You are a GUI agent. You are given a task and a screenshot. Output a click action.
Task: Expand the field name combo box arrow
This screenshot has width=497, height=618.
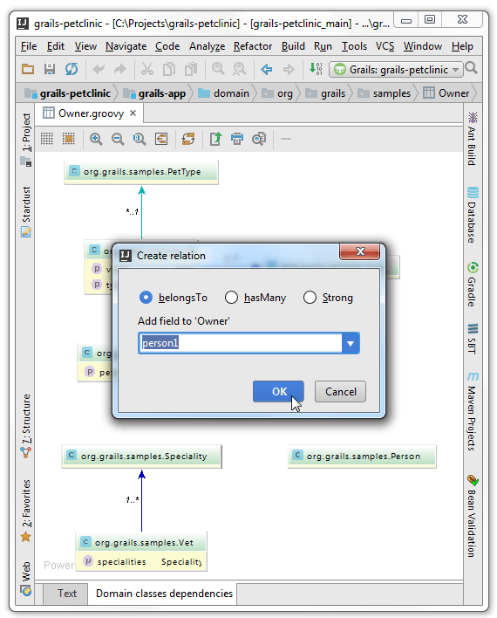351,343
